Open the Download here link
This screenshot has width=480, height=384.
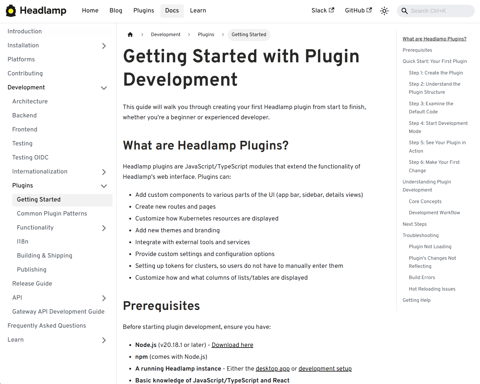tap(232, 345)
